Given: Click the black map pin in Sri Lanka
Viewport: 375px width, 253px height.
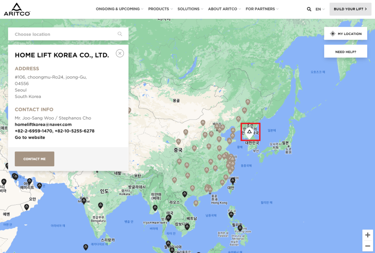Looking at the screenshot, I should coord(86,247).
